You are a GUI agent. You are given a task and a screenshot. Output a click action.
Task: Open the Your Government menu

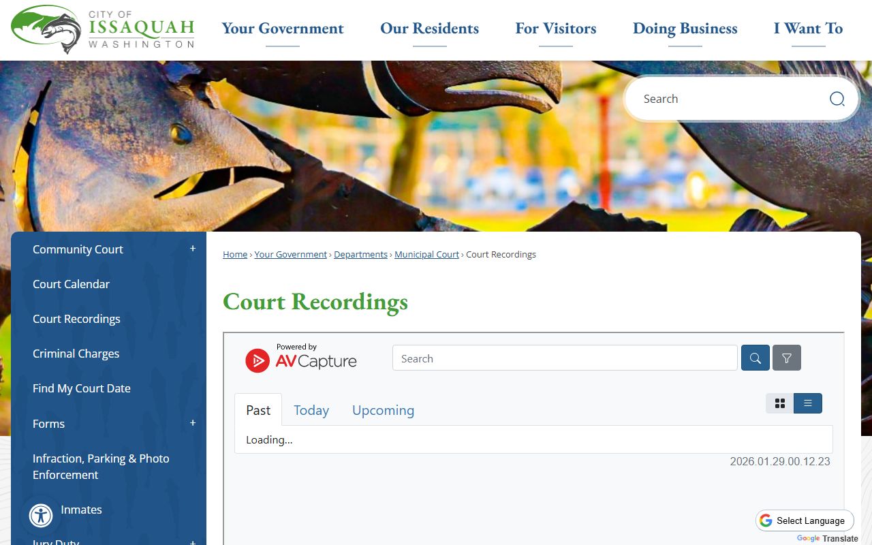coord(283,29)
